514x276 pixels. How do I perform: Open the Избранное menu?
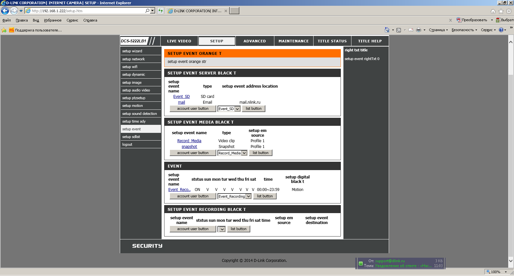click(53, 20)
